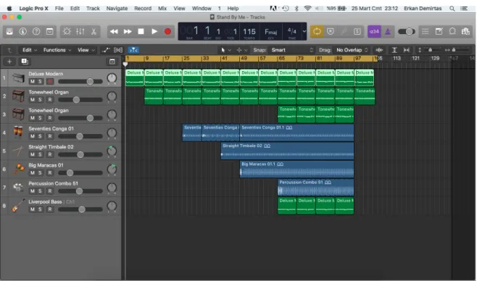The image size is (477, 281).
Task: Record-enable Seventies Conga 01 track
Action: [50, 136]
